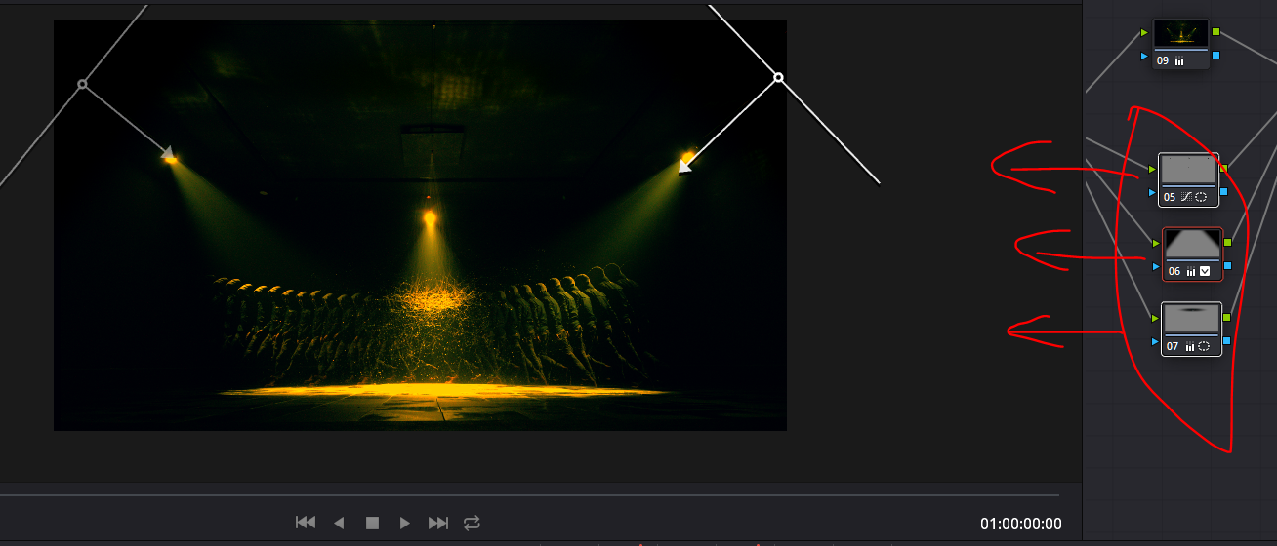This screenshot has width=1277, height=546.
Task: Click node 09 green RGB output
Action: [1216, 32]
